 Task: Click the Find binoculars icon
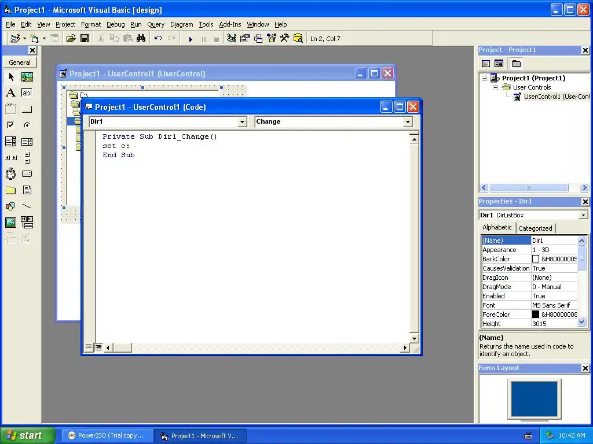(x=141, y=39)
